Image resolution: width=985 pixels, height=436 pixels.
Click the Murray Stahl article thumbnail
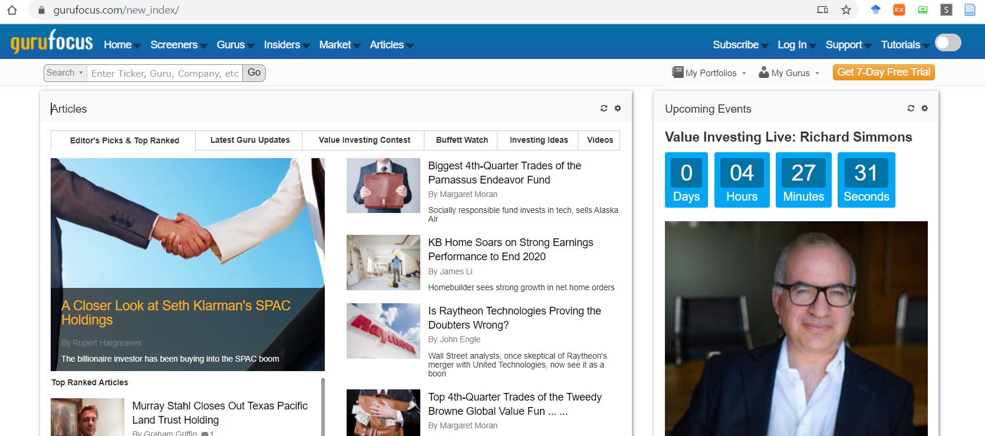pos(87,417)
